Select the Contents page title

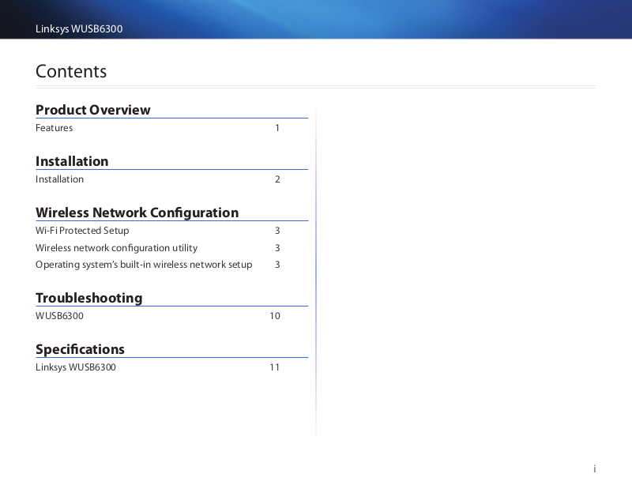click(x=71, y=71)
